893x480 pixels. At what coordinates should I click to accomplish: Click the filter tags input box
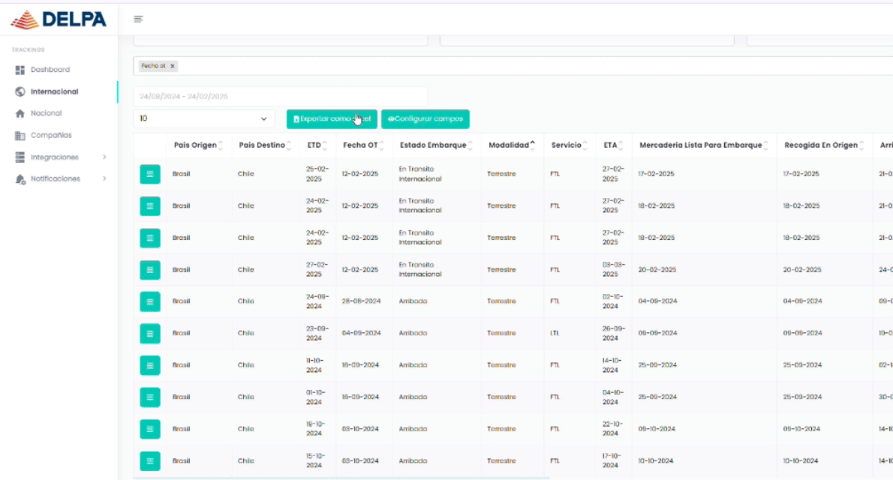pos(513,66)
